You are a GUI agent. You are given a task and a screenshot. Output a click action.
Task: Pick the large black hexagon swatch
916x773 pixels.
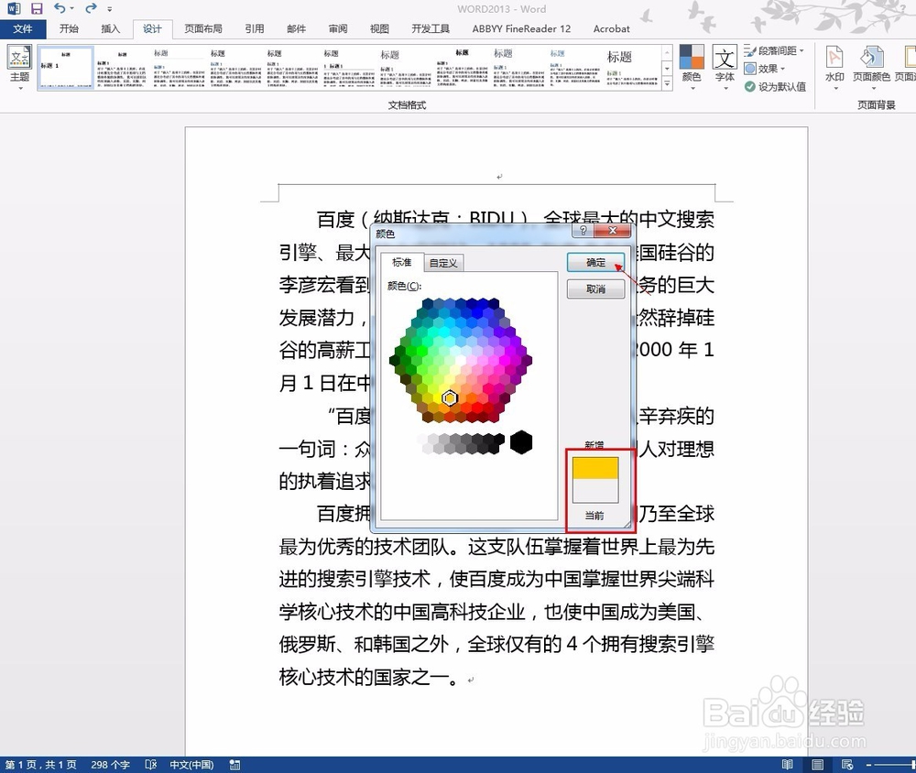click(521, 442)
